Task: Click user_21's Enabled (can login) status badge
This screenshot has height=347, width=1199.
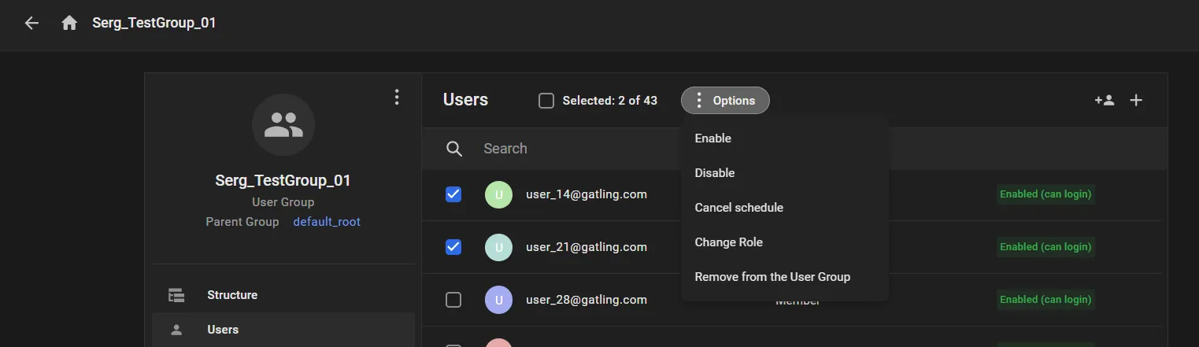Action: pyautogui.click(x=1045, y=247)
